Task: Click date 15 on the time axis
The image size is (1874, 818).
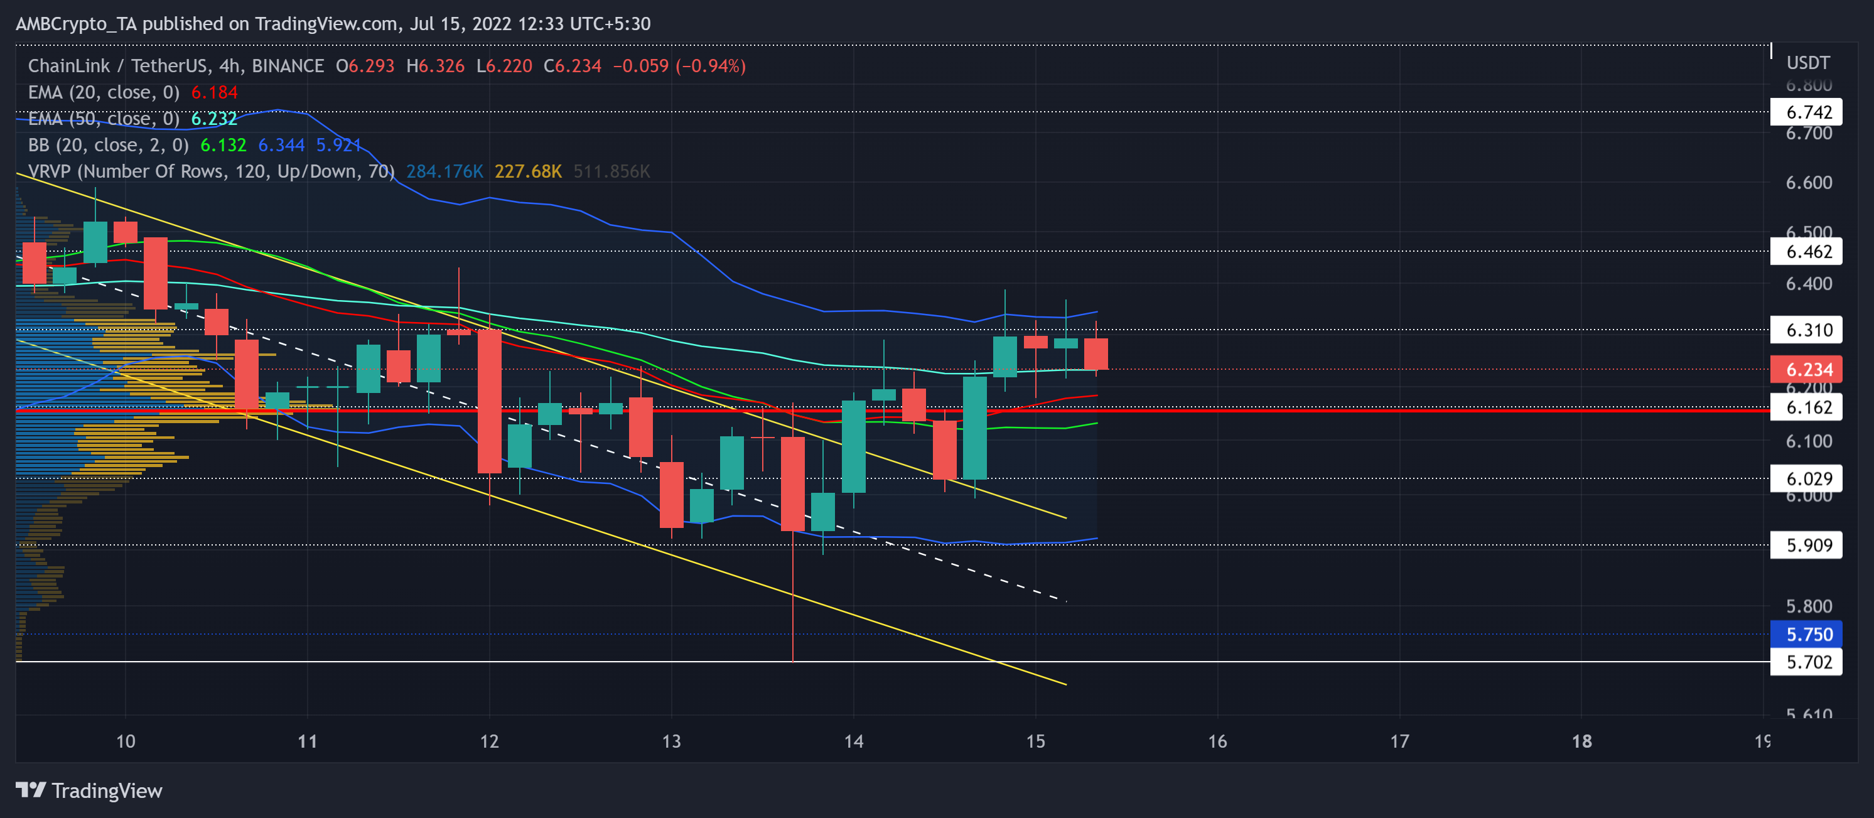Action: (1035, 741)
